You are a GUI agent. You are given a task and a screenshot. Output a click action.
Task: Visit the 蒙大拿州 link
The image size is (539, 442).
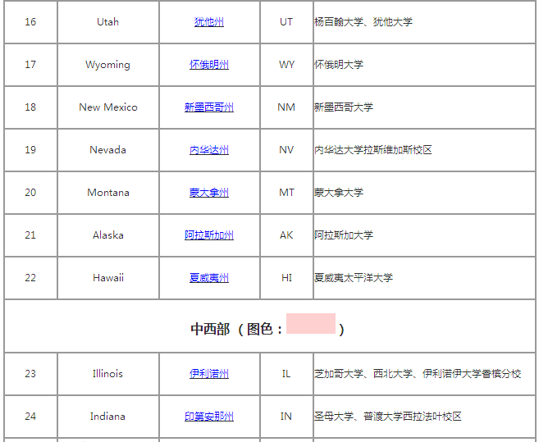(x=208, y=193)
